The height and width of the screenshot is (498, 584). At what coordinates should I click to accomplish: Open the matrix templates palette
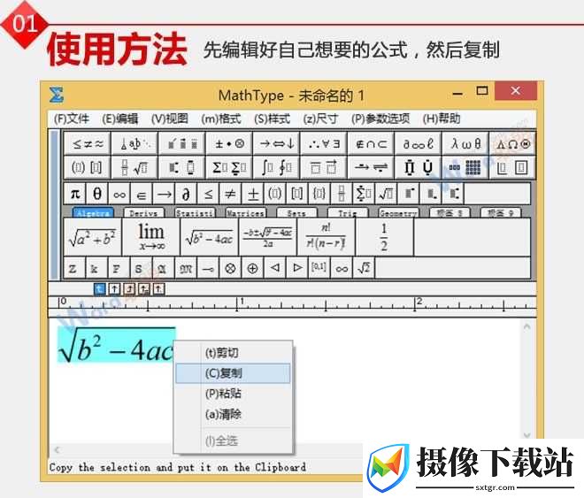[x=465, y=167]
